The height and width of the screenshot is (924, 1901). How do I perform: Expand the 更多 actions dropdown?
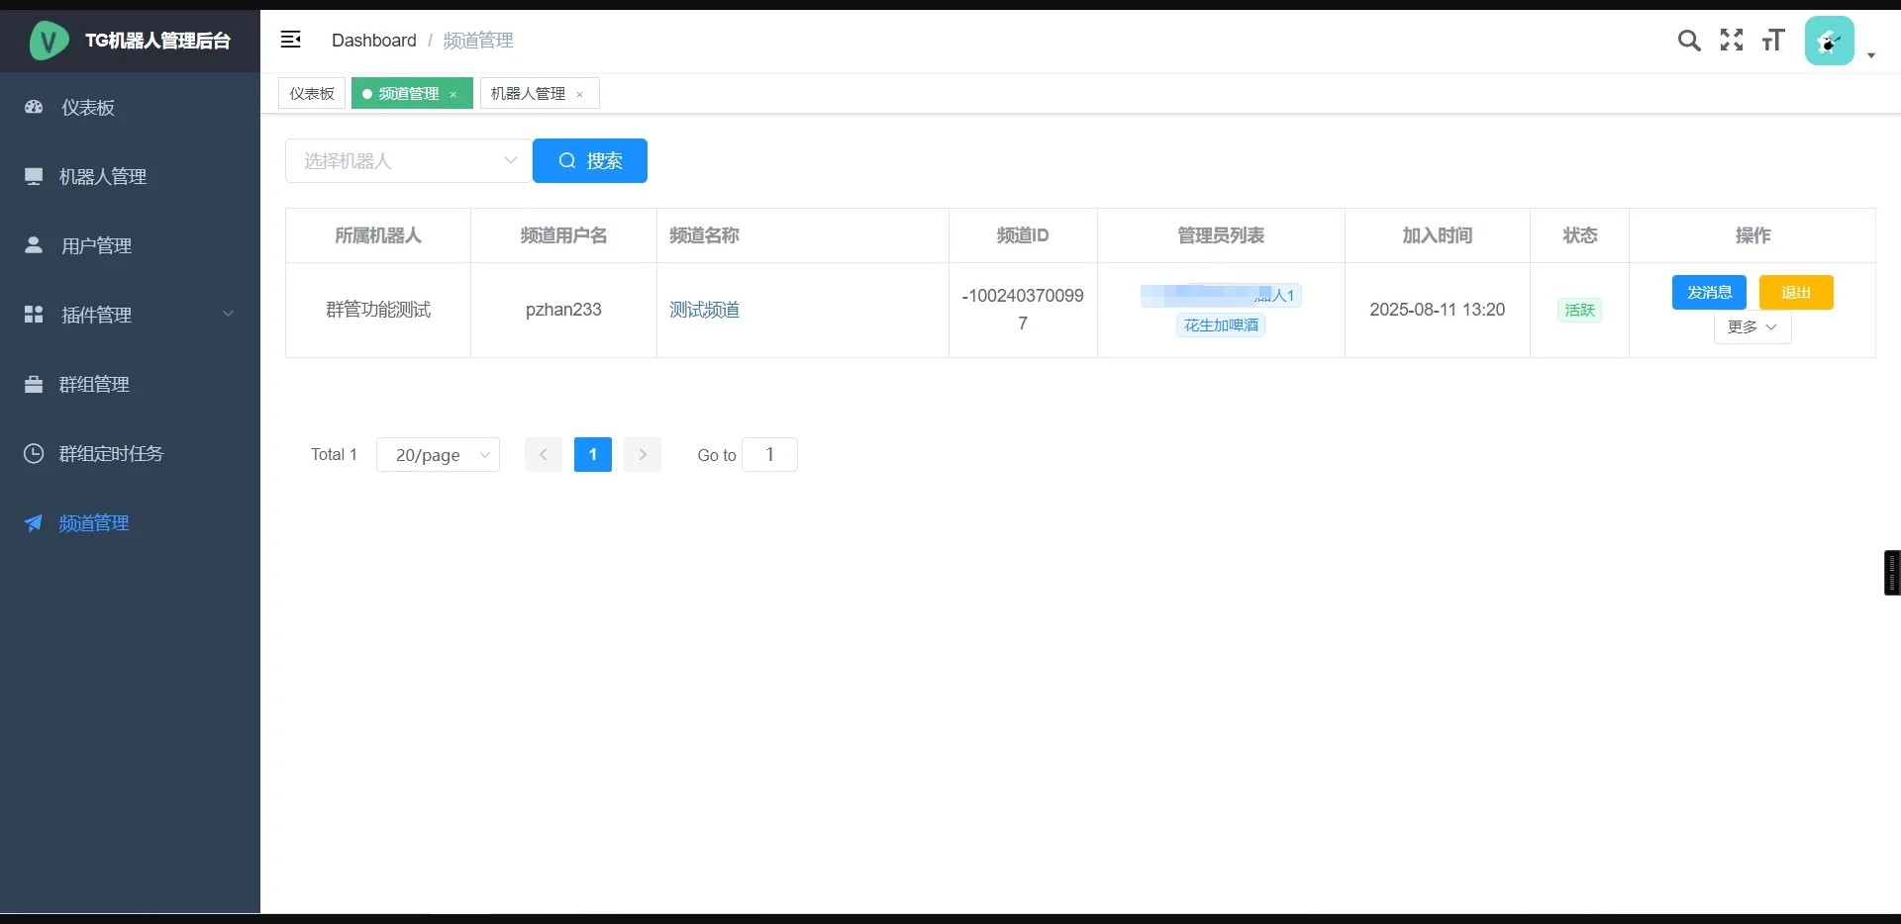click(1751, 327)
